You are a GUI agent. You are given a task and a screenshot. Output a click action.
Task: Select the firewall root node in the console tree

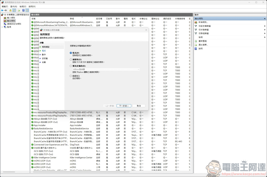pos(15,15)
